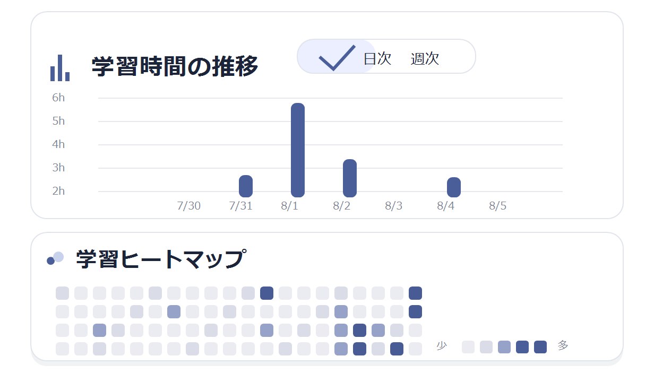Click the middle legend swatch in heatmap scale
Screen dimensions: 654x382
504,347
